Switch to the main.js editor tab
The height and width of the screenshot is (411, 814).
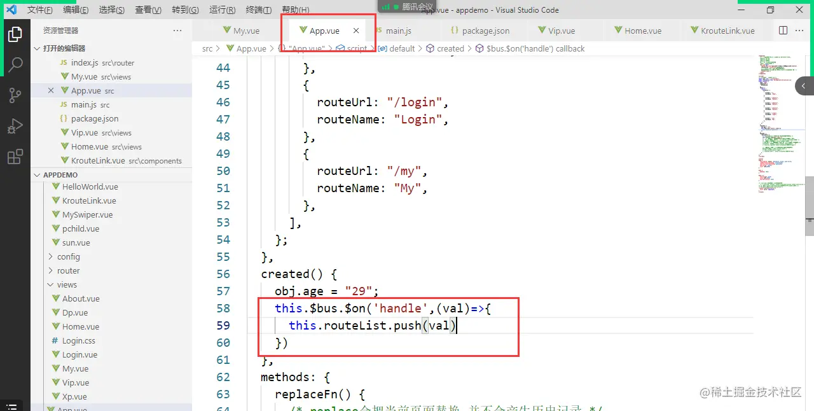[399, 31]
